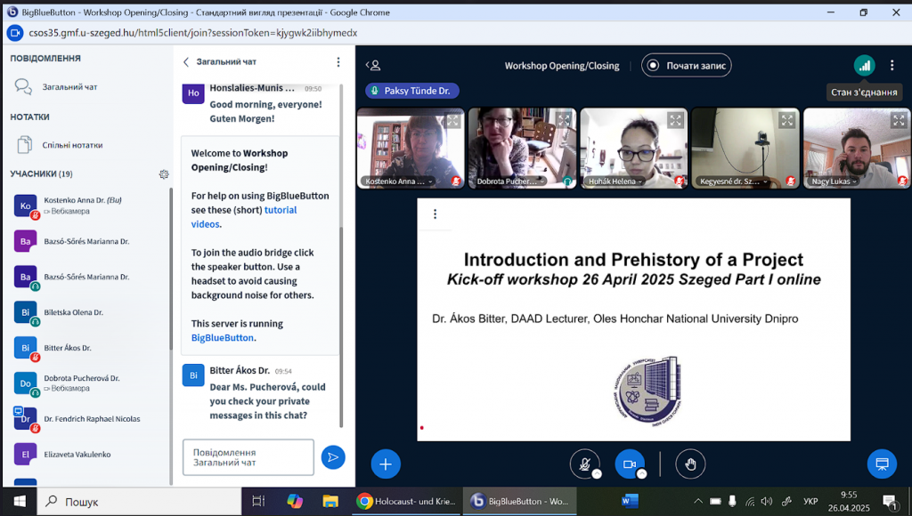Image resolution: width=912 pixels, height=516 pixels.
Task: Start recording with Почати запис
Action: [685, 65]
